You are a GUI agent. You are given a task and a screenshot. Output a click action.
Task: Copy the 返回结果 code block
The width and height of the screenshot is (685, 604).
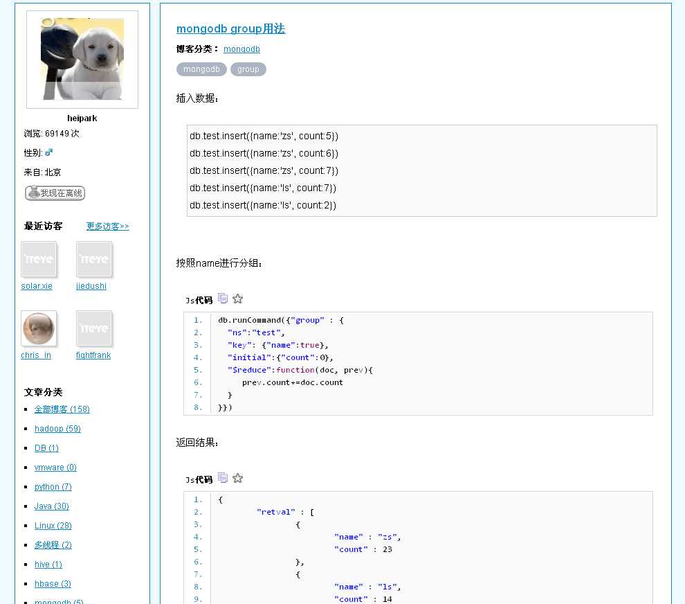click(x=222, y=477)
